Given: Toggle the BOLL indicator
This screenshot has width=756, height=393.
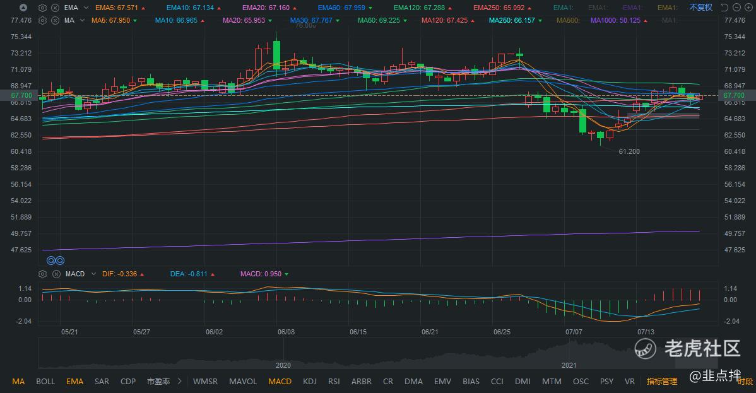Looking at the screenshot, I should (x=45, y=382).
